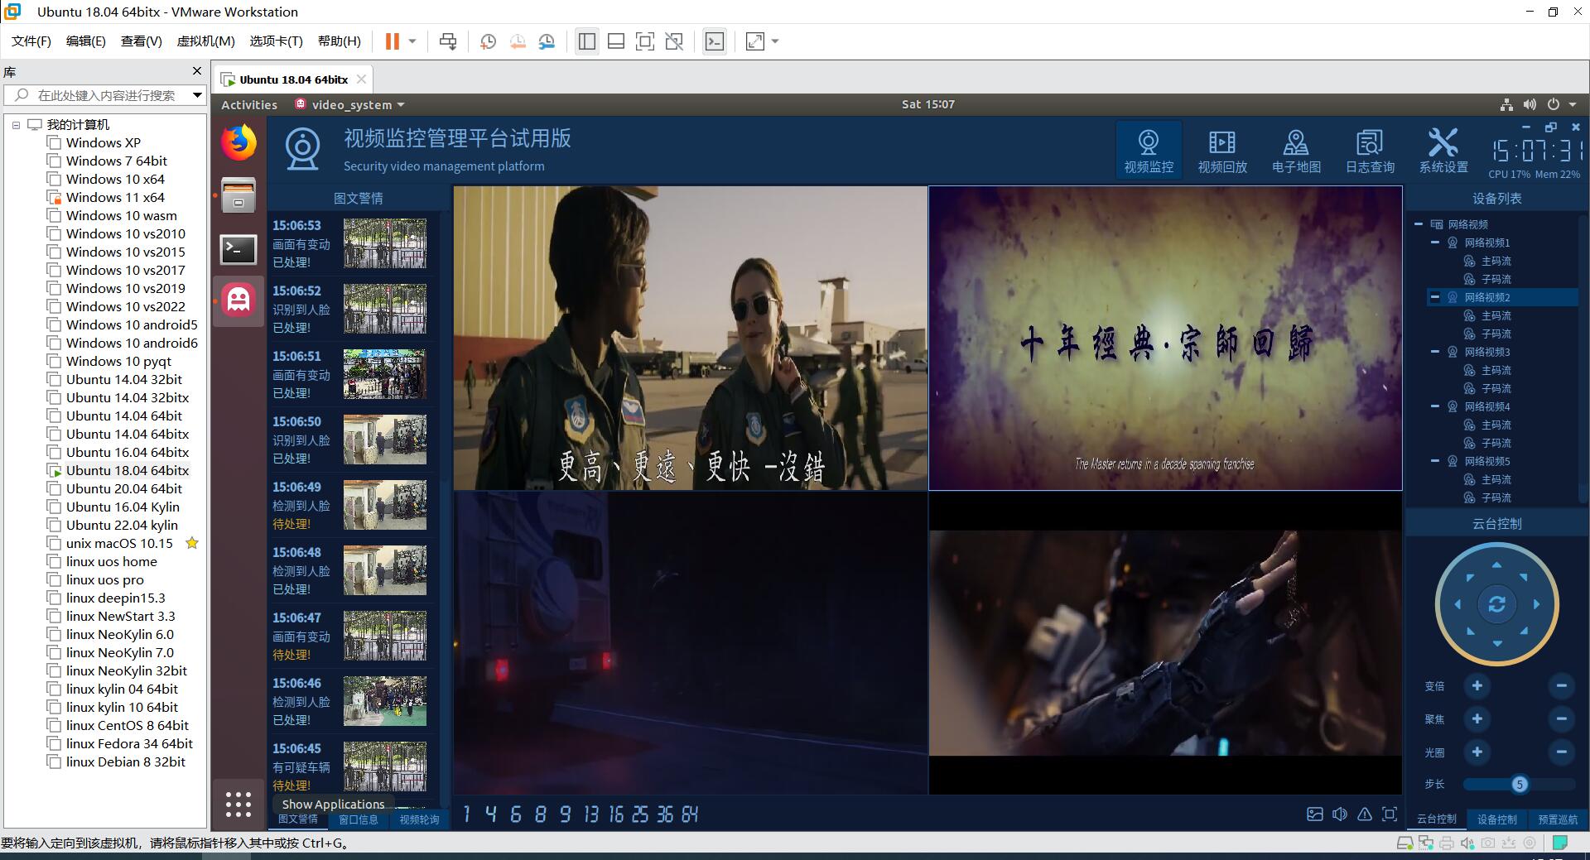Select the 16-channel layout button
The height and width of the screenshot is (860, 1590).
point(616,815)
